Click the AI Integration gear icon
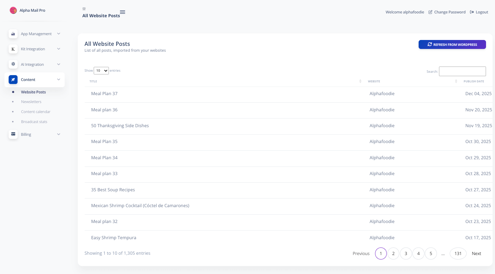The height and width of the screenshot is (274, 495). 13,64
